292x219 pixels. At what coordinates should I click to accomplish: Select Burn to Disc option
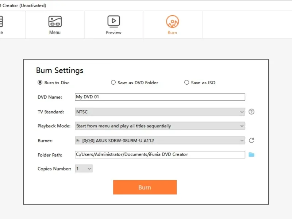[40, 82]
